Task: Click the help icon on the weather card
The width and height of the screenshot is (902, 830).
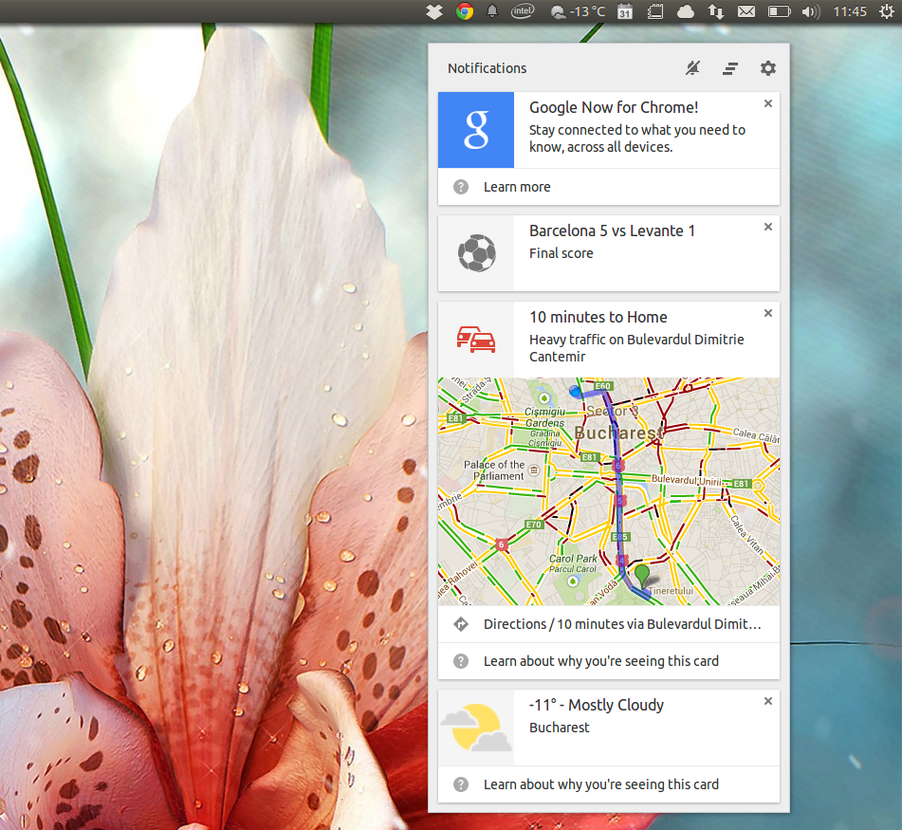Action: pos(461,784)
